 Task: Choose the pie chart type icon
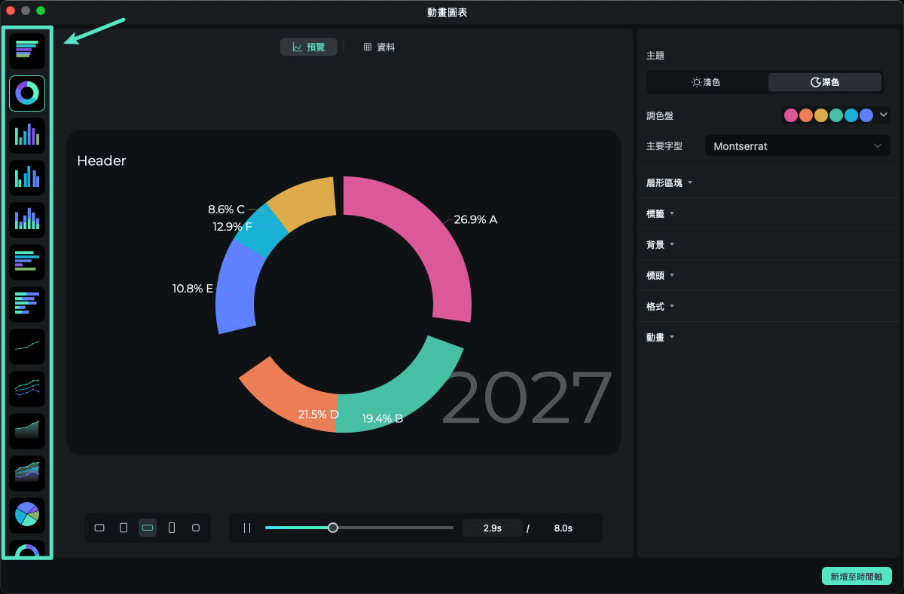pos(27,515)
